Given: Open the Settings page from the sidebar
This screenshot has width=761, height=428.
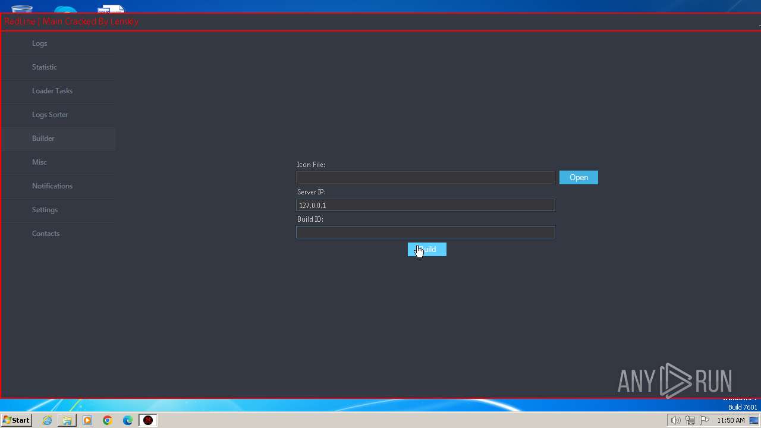Looking at the screenshot, I should tap(58, 210).
